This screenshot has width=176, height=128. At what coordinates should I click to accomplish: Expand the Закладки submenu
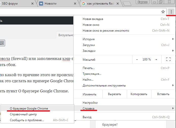click(125, 51)
